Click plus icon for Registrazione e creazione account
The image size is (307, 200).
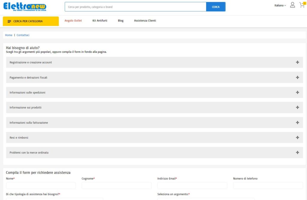297,62
